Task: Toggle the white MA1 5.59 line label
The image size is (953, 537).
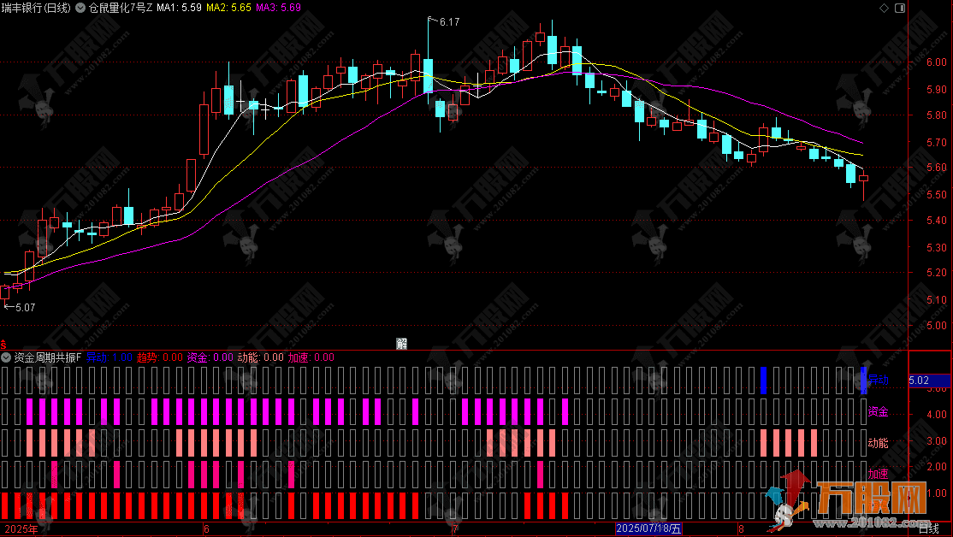Action: point(179,8)
